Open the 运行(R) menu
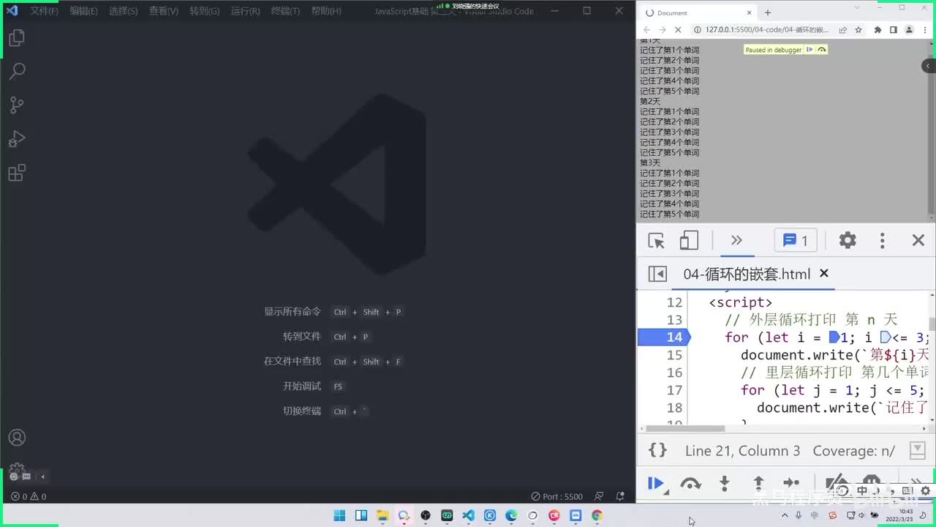 point(245,11)
